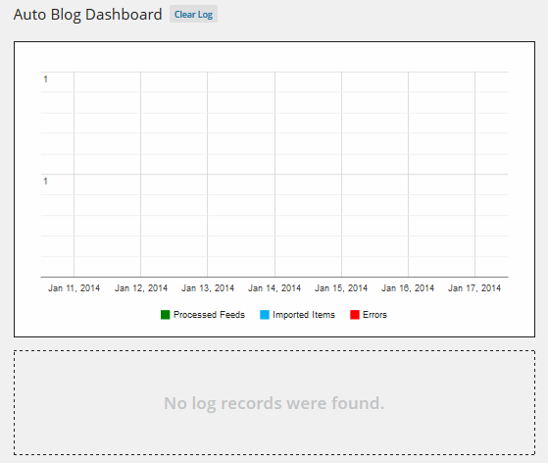
Task: Select the Errors legend label
Action: [374, 315]
